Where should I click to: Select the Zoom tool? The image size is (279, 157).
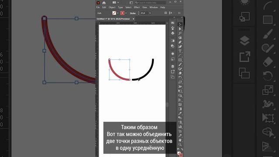[x=180, y=144]
